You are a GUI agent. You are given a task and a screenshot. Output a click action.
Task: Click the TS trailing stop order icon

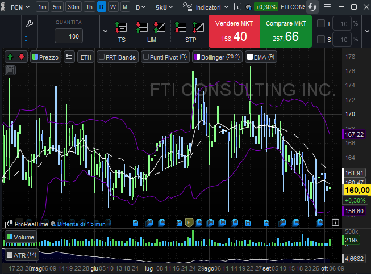(x=121, y=28)
